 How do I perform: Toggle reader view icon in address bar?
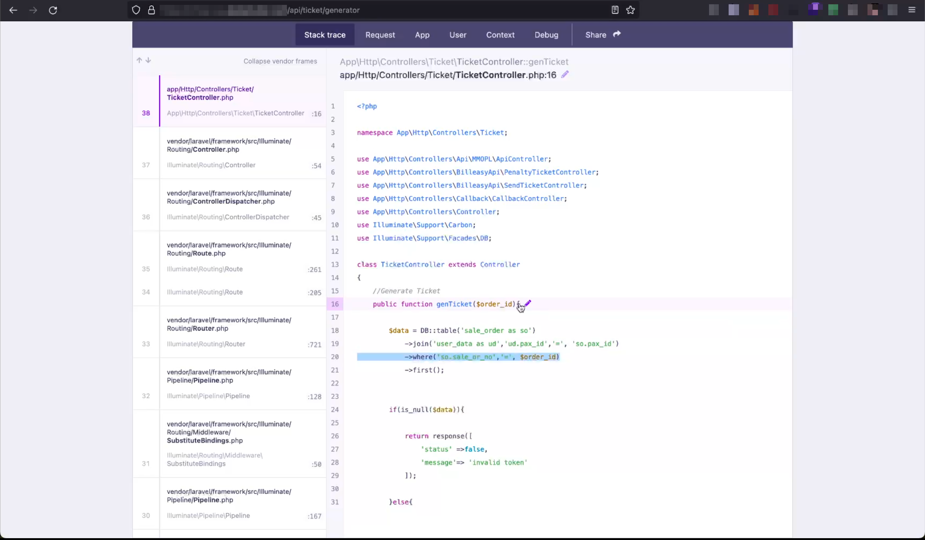[x=615, y=10]
